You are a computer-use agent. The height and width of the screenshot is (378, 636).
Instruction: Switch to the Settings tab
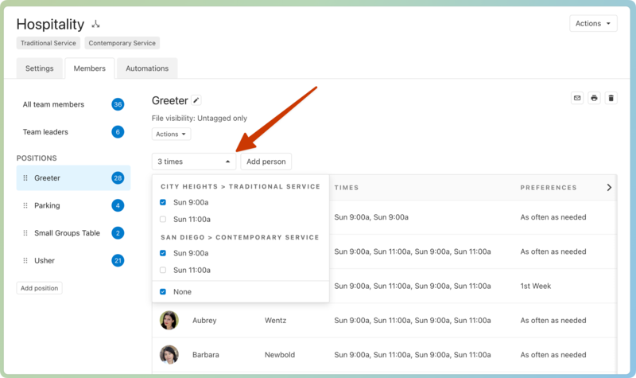coord(39,68)
